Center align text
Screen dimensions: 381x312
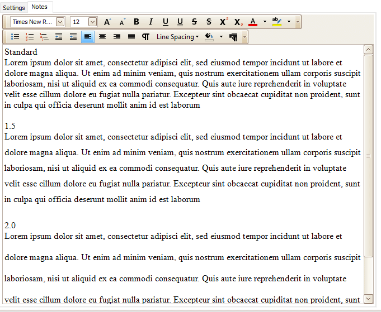pyautogui.click(x=102, y=37)
